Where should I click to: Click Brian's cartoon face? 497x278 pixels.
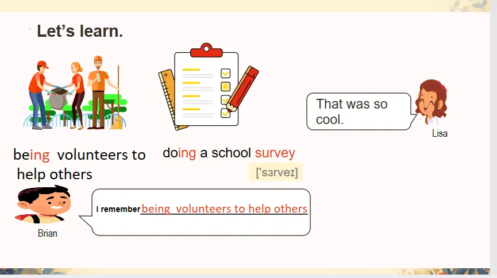click(43, 204)
